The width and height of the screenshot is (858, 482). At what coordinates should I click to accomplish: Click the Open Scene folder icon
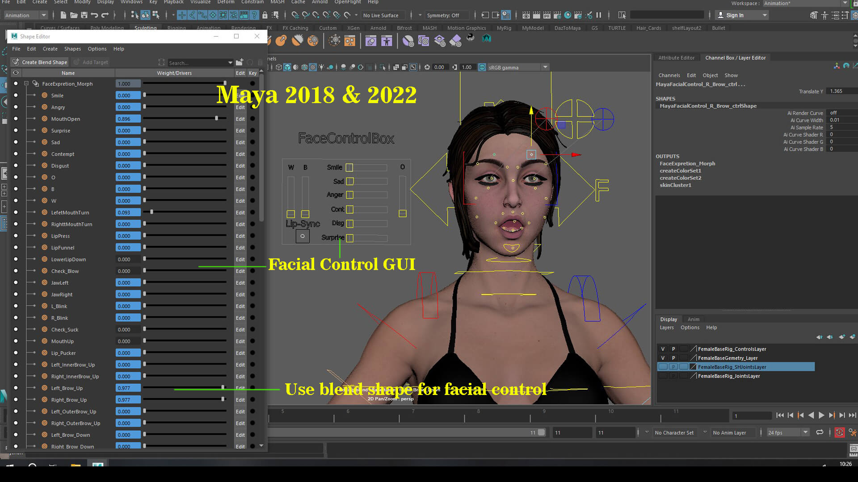tap(74, 15)
